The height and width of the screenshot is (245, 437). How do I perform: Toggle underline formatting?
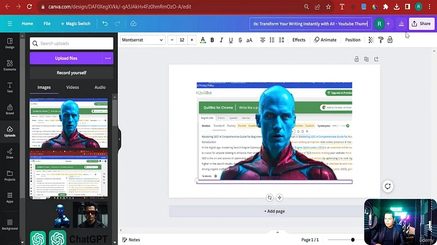click(x=231, y=40)
